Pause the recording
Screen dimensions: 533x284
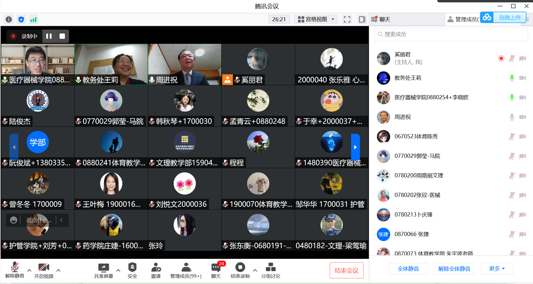click(49, 36)
